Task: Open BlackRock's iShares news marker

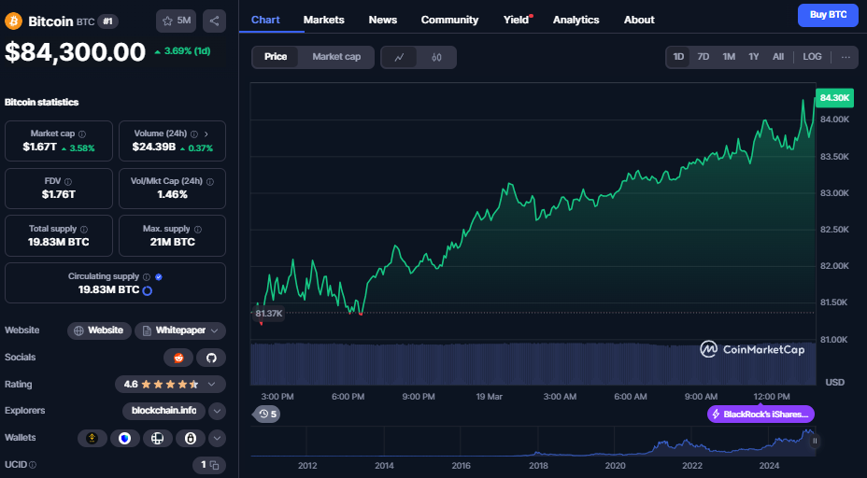Action: [760, 414]
